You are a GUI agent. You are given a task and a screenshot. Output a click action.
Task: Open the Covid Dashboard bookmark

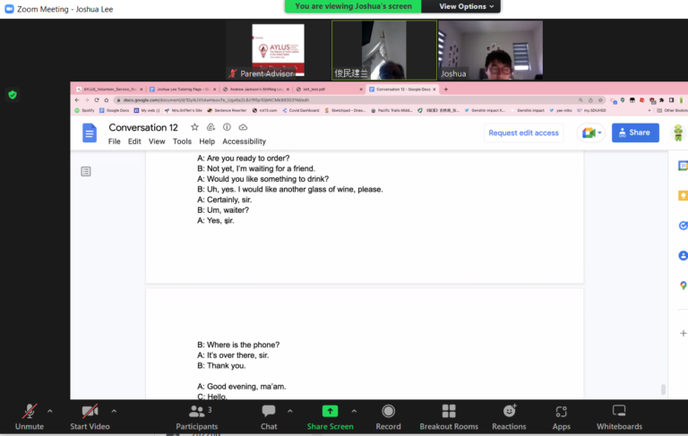point(301,110)
